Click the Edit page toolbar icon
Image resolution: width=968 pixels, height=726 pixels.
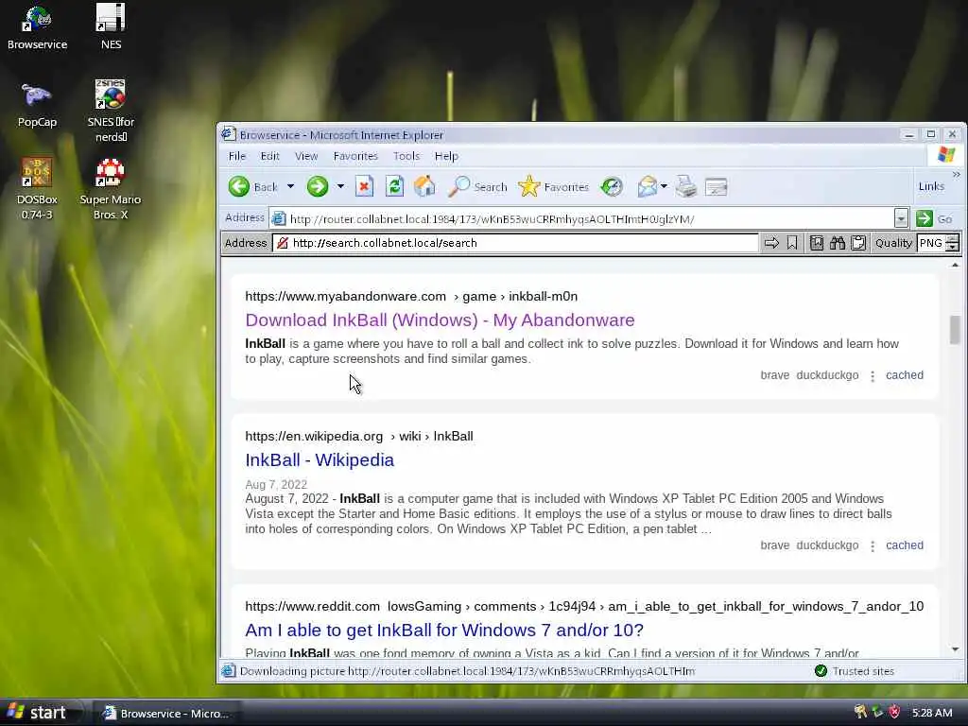(717, 186)
